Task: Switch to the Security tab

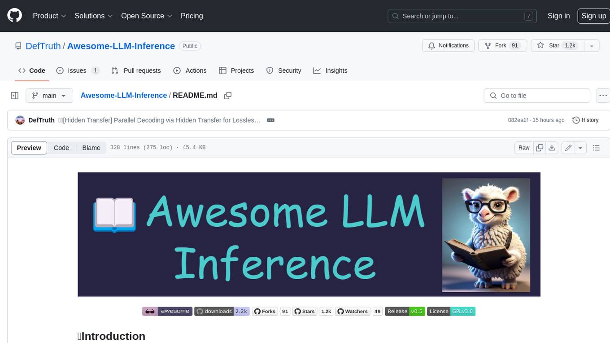Action: pos(283,70)
